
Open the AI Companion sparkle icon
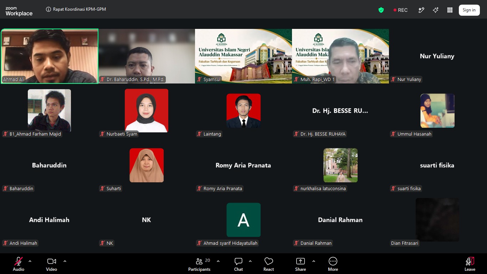pos(436,10)
